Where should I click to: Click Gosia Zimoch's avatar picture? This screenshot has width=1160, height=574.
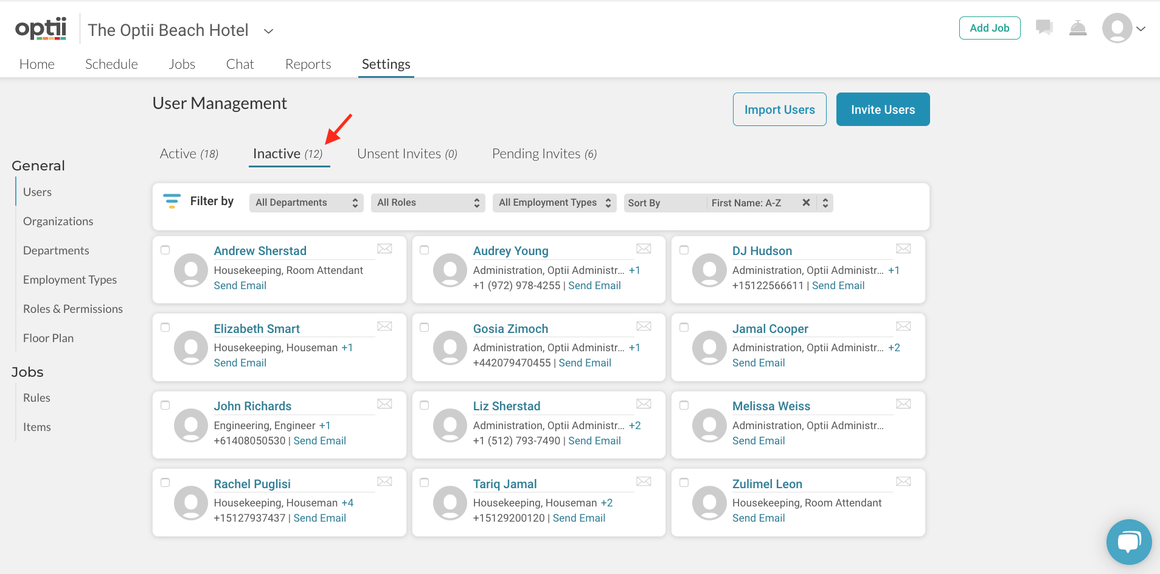[x=450, y=348]
